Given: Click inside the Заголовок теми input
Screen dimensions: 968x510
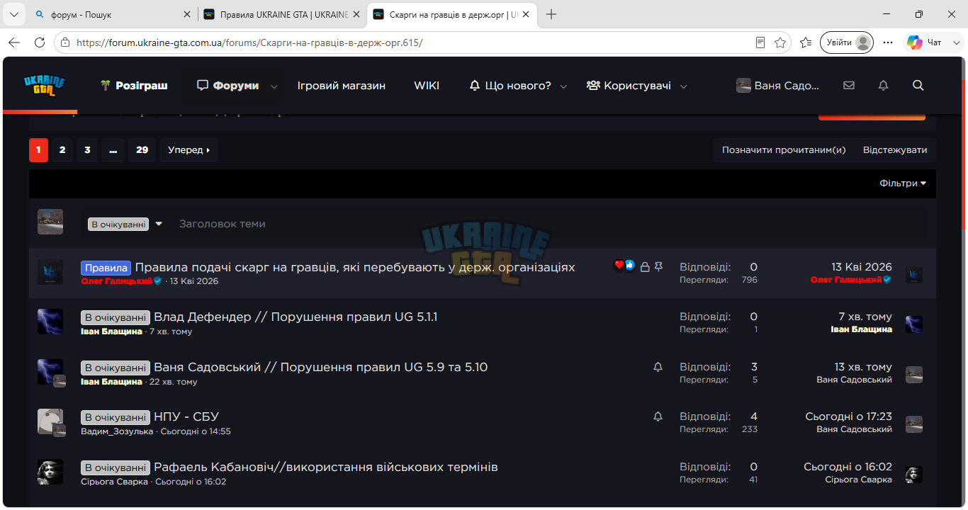Looking at the screenshot, I should [x=551, y=224].
